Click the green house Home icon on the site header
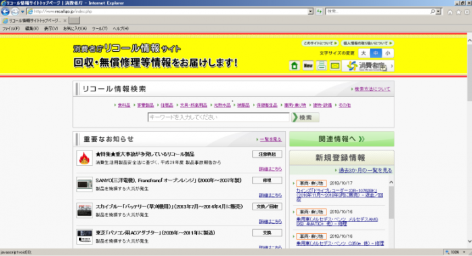472x256 pixels. click(295, 65)
